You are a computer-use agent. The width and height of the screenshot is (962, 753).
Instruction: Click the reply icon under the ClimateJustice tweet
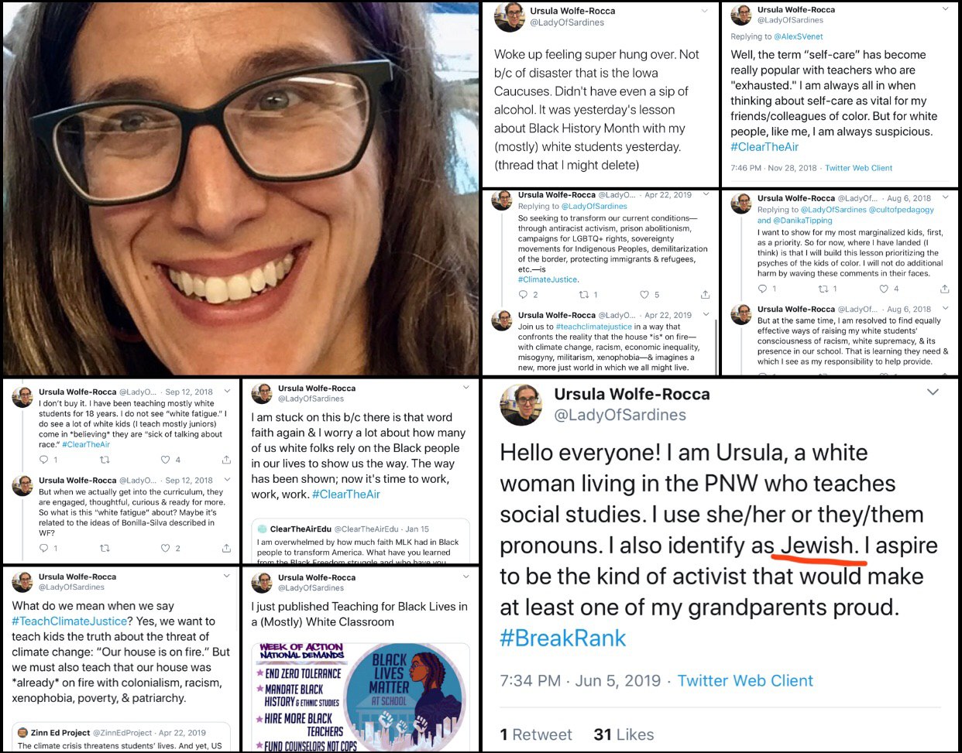tap(523, 295)
